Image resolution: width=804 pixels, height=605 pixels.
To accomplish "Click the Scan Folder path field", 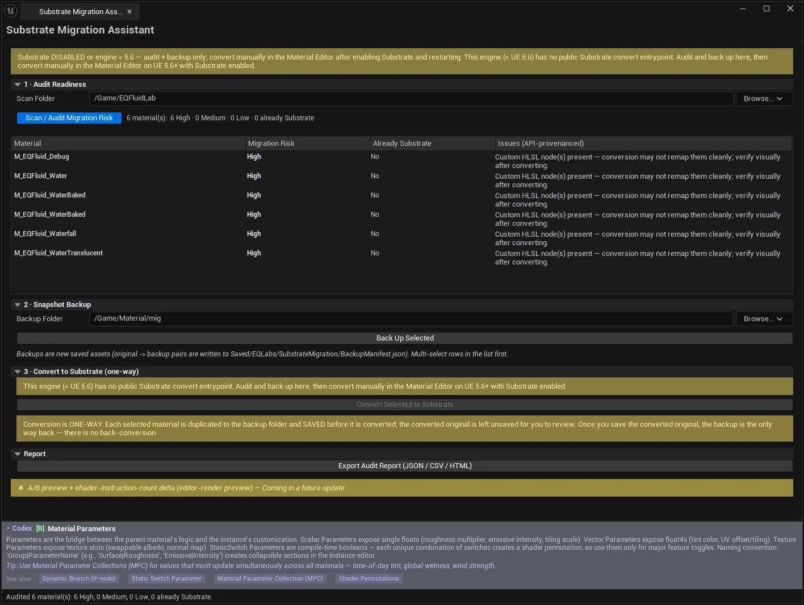I will point(411,98).
